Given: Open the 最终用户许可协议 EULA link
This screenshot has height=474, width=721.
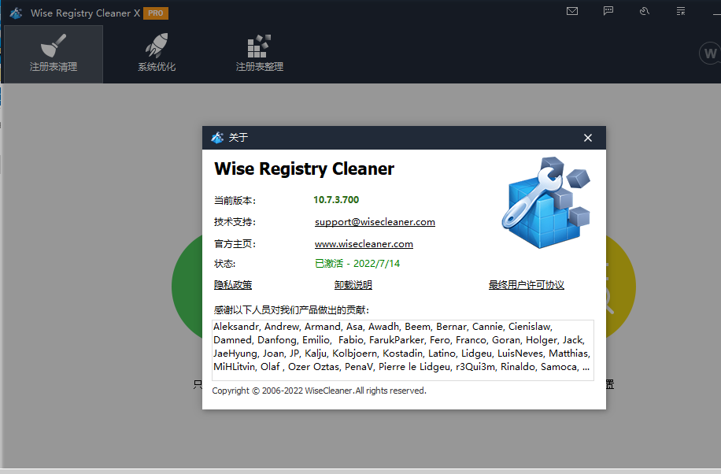Looking at the screenshot, I should pyautogui.click(x=526, y=285).
